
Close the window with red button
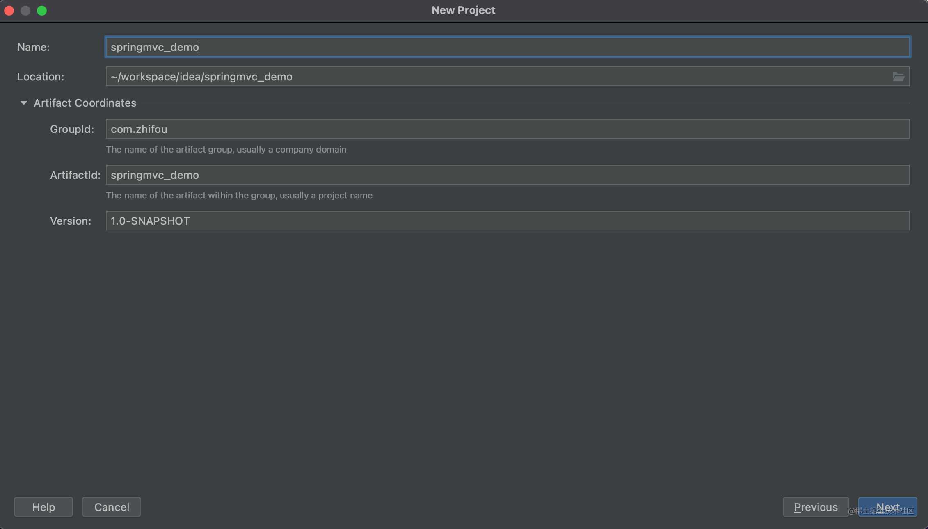coord(9,11)
